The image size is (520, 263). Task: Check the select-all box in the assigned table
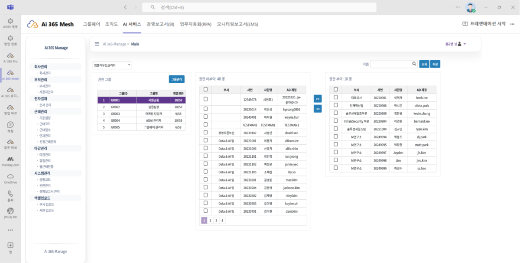pos(335,90)
